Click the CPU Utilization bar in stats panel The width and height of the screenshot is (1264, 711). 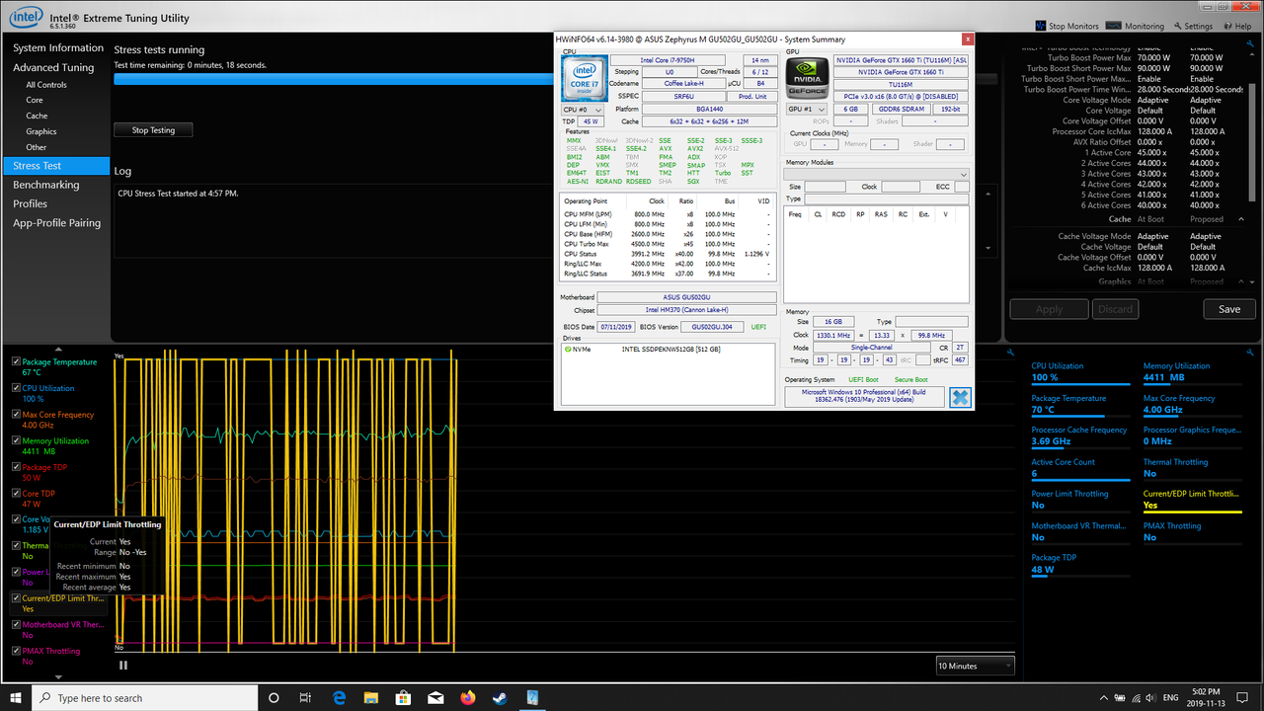[x=1081, y=384]
